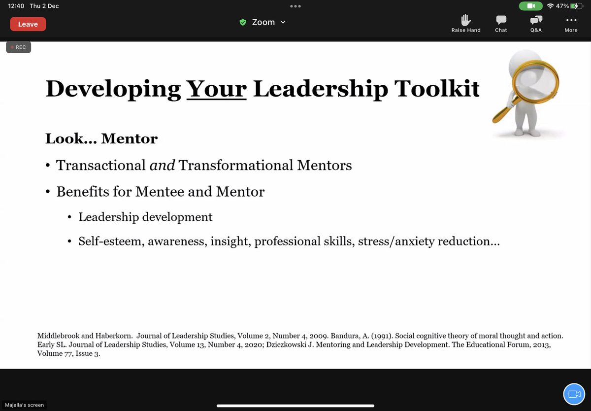Tap the Look... Mentor heading
This screenshot has width=591, height=411.
(x=101, y=138)
